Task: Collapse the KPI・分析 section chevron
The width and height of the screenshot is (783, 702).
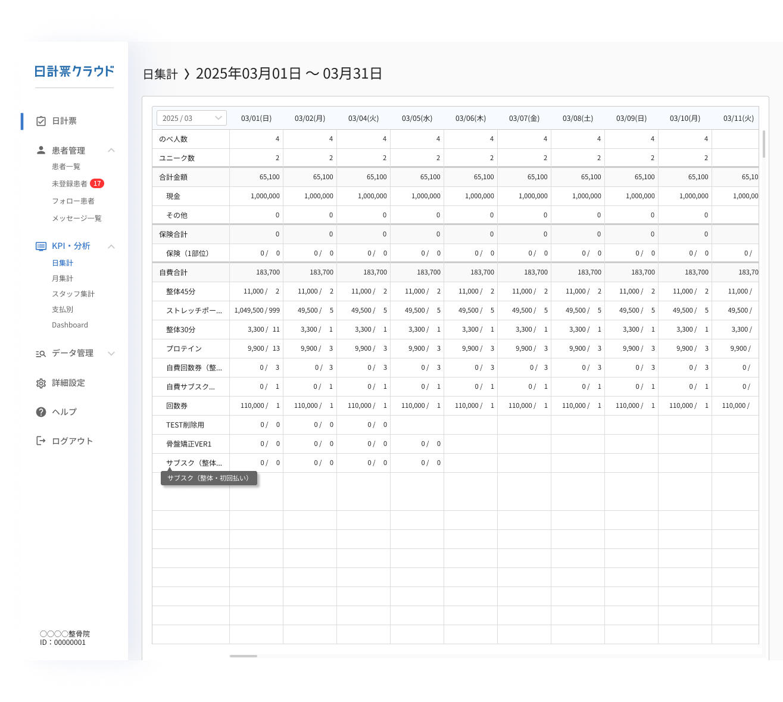Action: 111,246
